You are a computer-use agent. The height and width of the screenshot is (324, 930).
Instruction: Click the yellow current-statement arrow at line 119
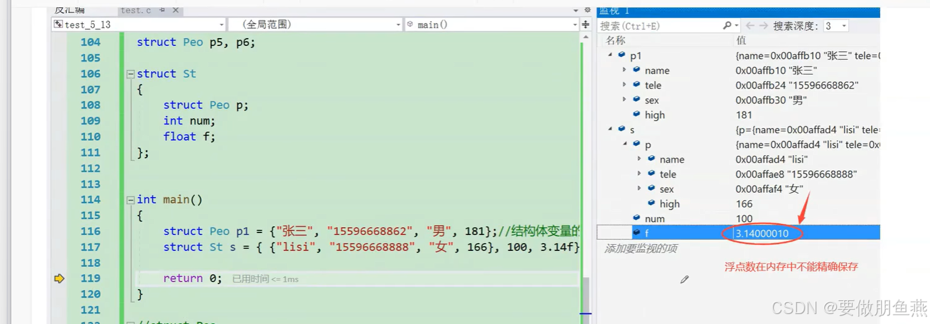click(x=59, y=279)
